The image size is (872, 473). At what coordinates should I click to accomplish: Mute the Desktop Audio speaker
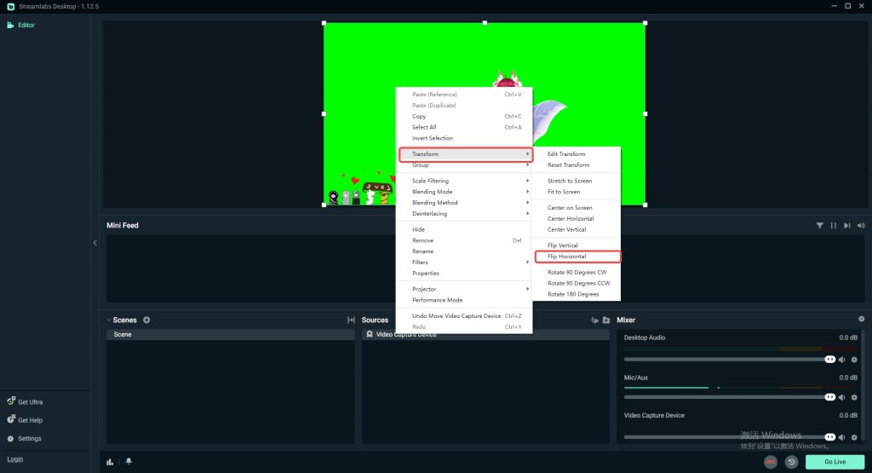point(842,360)
